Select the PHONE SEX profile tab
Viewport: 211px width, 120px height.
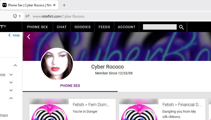(70, 86)
